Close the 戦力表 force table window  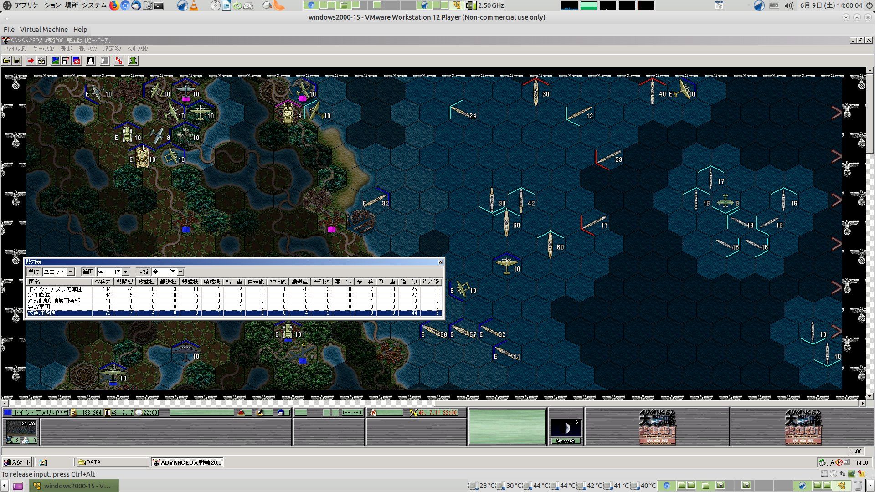(440, 262)
